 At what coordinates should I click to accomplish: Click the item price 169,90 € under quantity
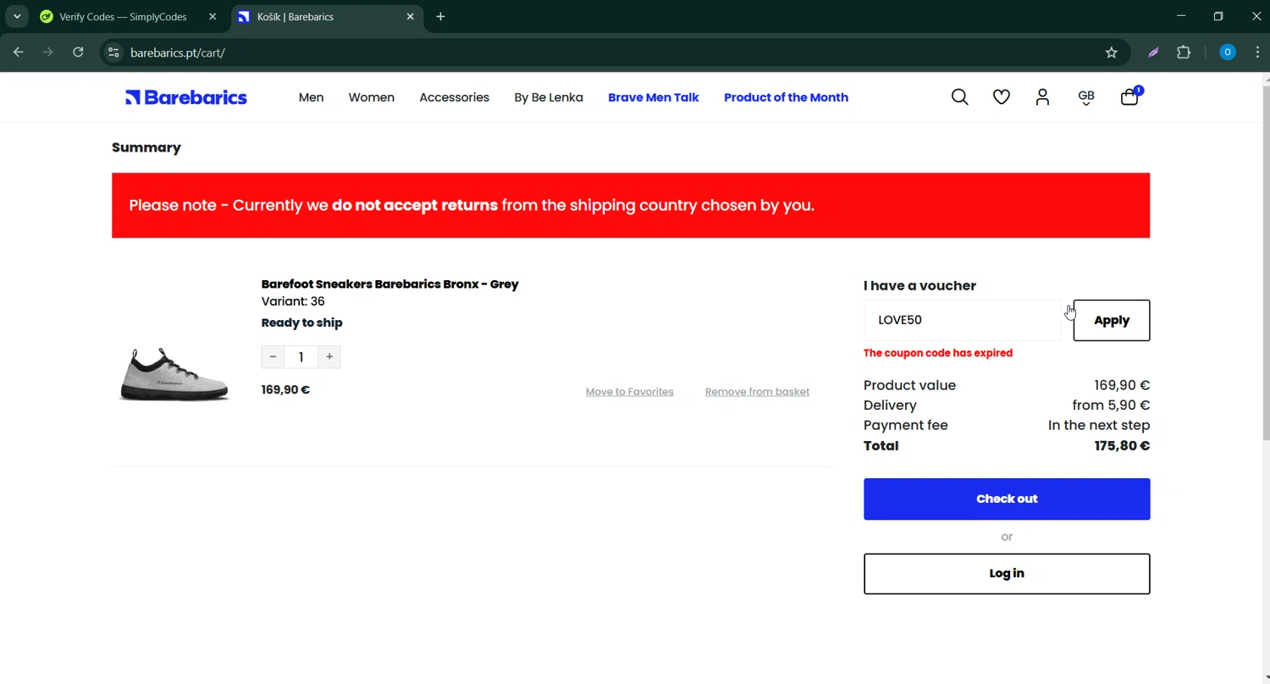click(285, 390)
